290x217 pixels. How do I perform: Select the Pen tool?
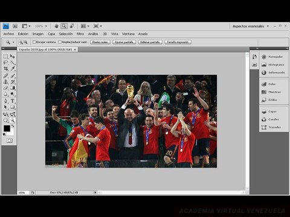pos(5,101)
